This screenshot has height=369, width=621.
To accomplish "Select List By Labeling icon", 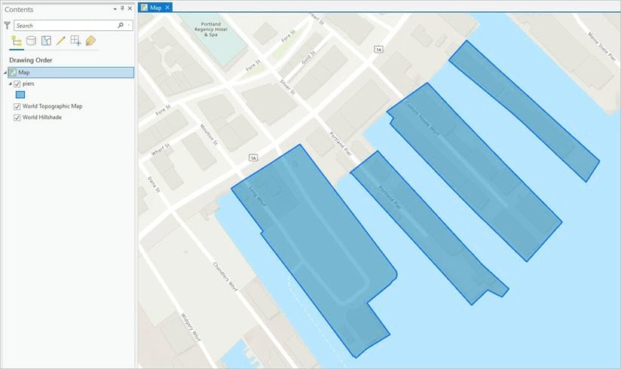I will (90, 41).
